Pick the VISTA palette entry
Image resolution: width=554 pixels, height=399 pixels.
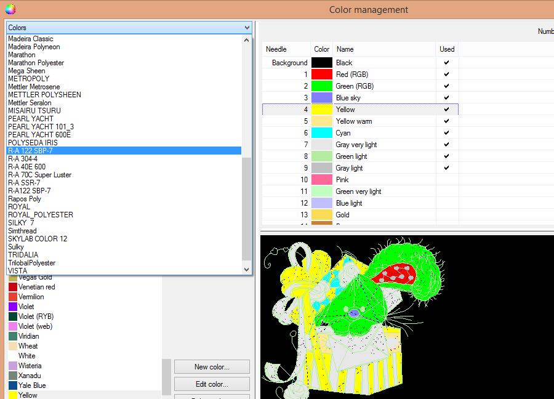click(x=18, y=271)
